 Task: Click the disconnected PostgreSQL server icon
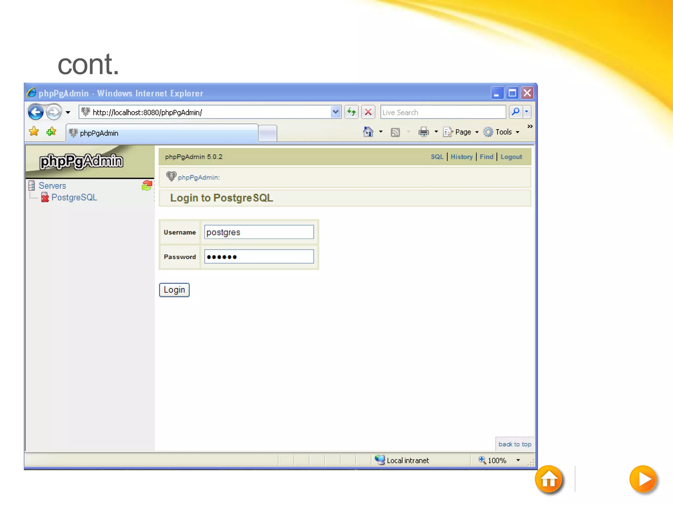click(45, 197)
